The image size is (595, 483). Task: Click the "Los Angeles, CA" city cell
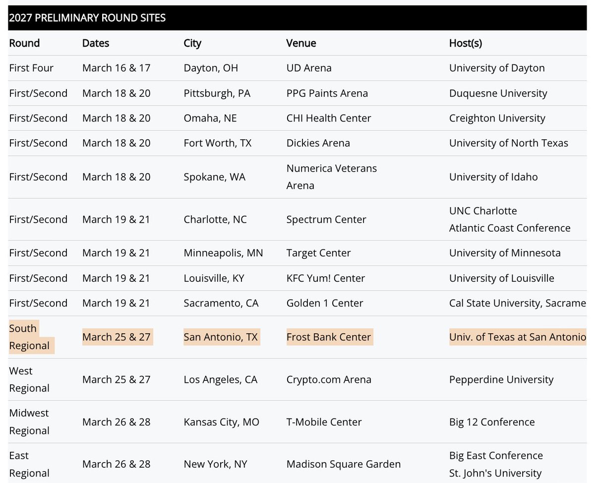coord(221,379)
